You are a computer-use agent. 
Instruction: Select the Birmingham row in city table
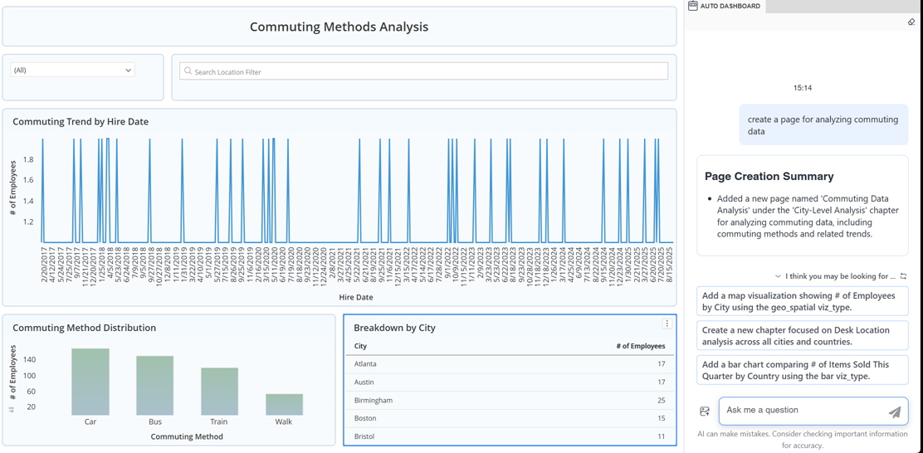pyautogui.click(x=509, y=400)
